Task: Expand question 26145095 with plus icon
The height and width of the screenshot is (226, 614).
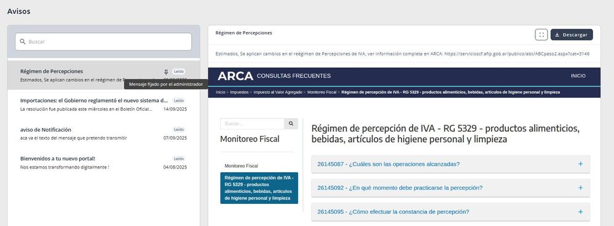Action: pyautogui.click(x=580, y=211)
